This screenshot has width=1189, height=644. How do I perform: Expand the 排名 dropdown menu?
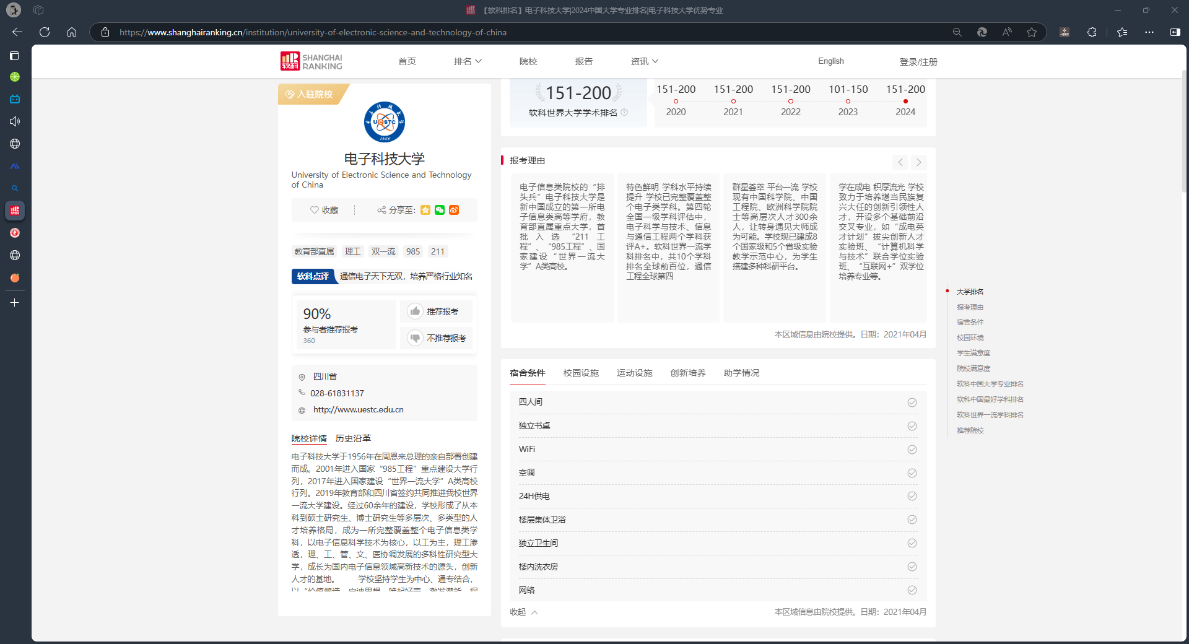(x=468, y=61)
